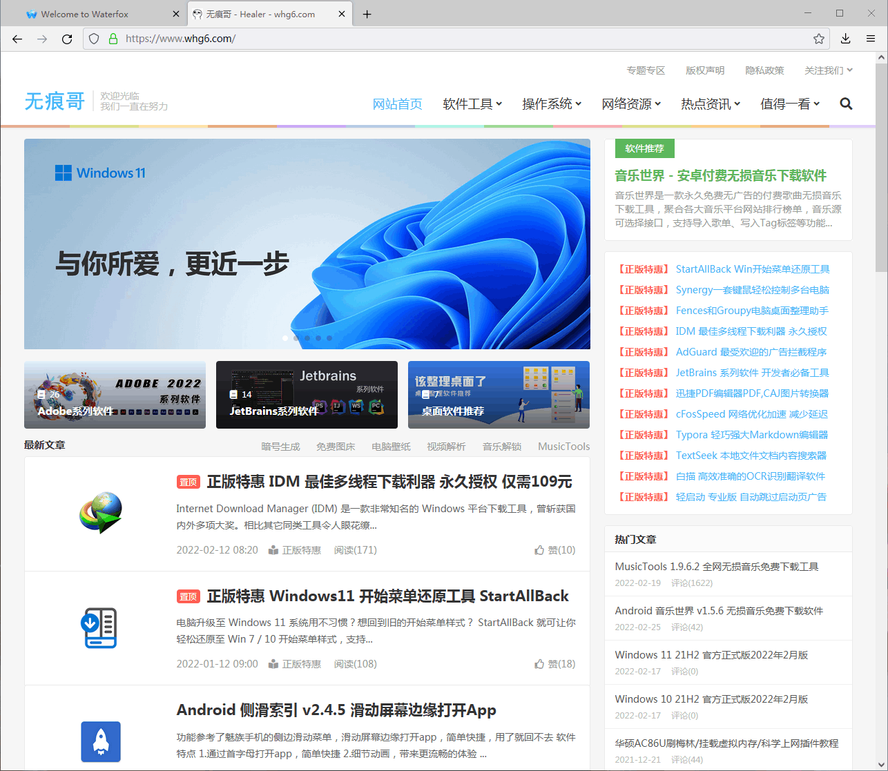Open Windows 11 21H2 官方正式版 hot article
The width and height of the screenshot is (888, 771).
click(711, 655)
